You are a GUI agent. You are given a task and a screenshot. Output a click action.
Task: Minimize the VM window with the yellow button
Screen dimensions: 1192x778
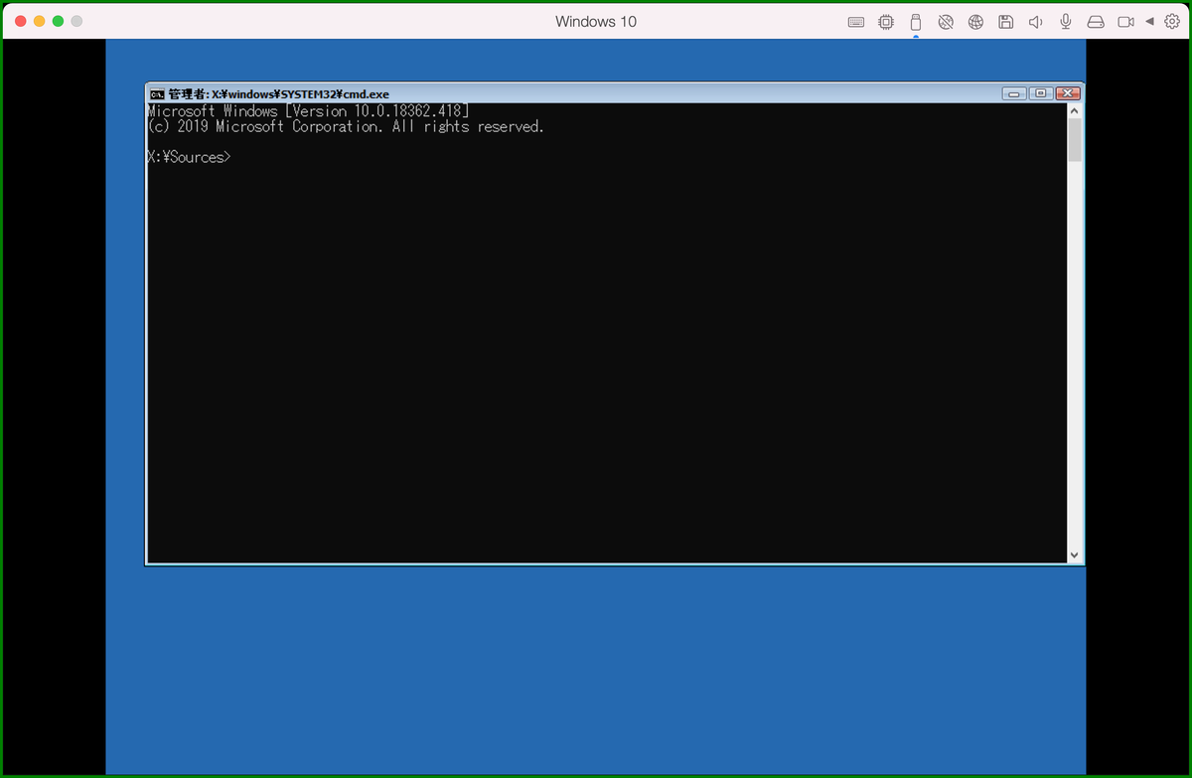click(x=40, y=21)
